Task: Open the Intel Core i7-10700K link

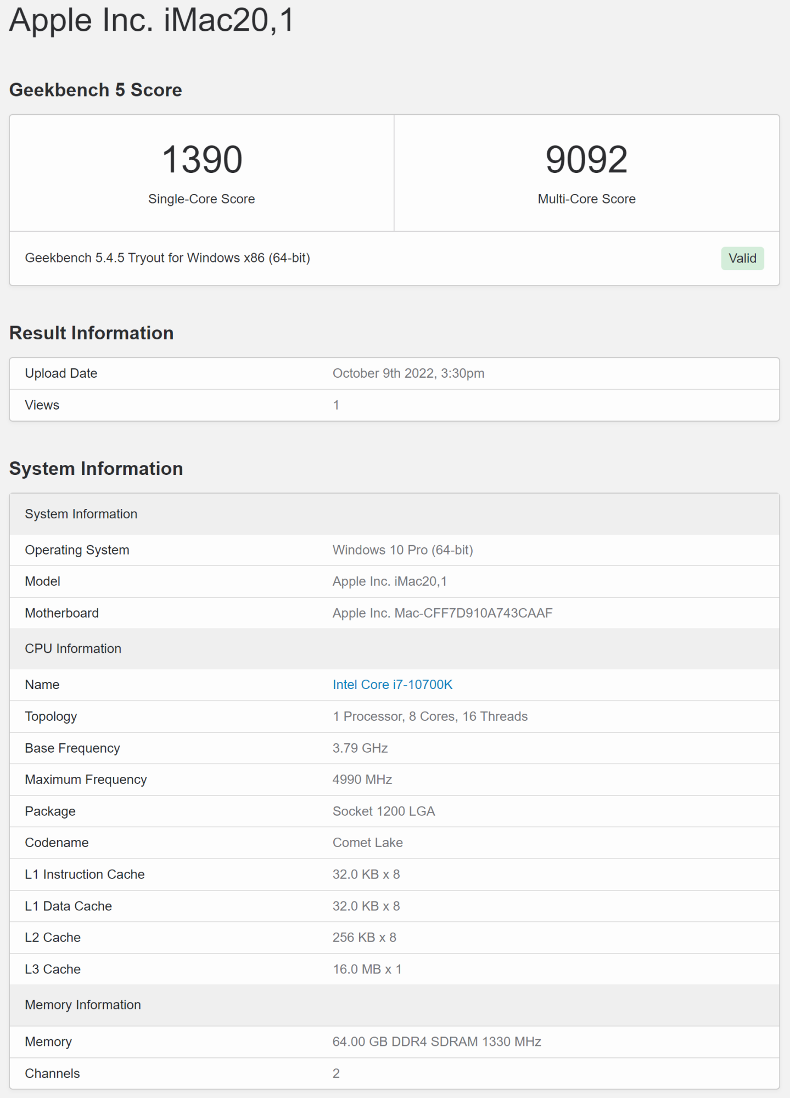Action: pyautogui.click(x=393, y=685)
